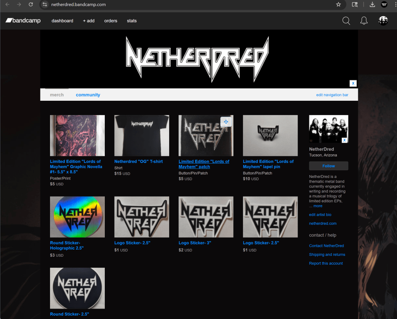Click the browser address bar
397x319 pixels.
(186, 5)
